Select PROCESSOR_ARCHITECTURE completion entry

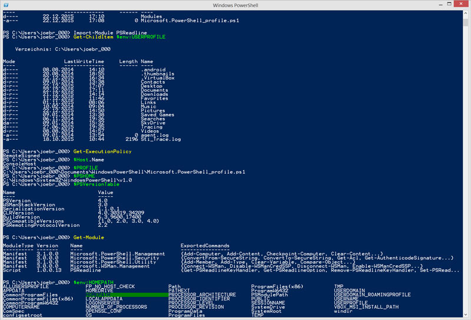click(x=202, y=295)
